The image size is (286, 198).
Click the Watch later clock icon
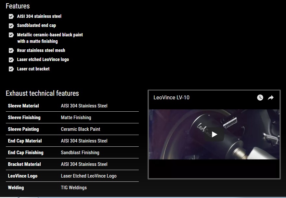260,98
